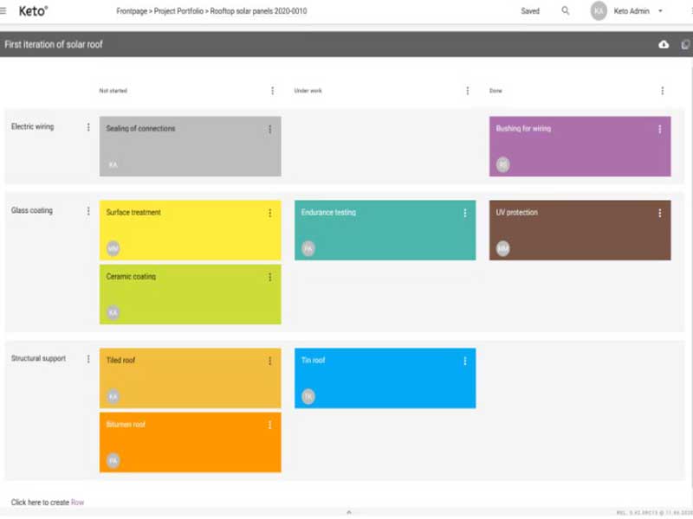Image resolution: width=693 pixels, height=519 pixels.
Task: Click the assignee avatar on Endurance testing card
Action: click(308, 249)
